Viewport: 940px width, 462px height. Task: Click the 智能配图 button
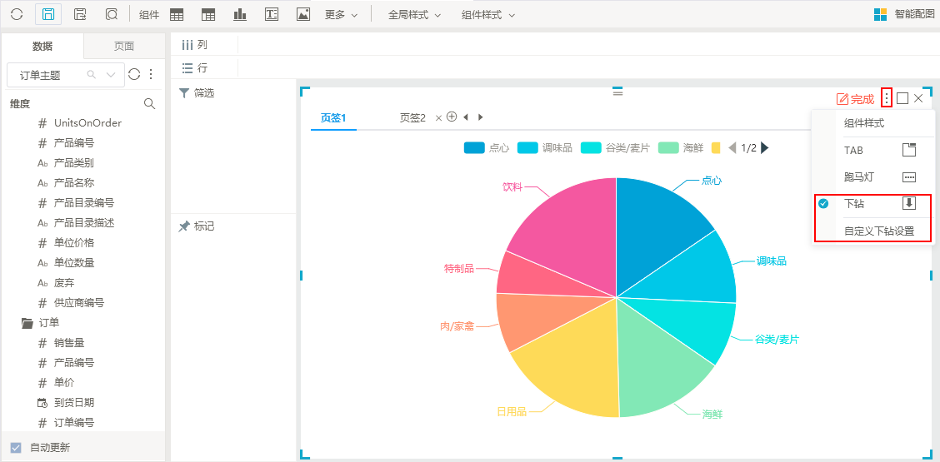903,15
